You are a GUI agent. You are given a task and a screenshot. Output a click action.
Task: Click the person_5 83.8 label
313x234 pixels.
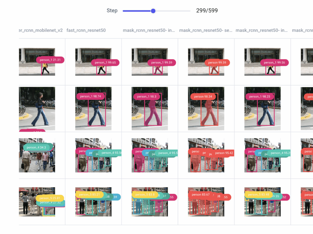click(145, 194)
